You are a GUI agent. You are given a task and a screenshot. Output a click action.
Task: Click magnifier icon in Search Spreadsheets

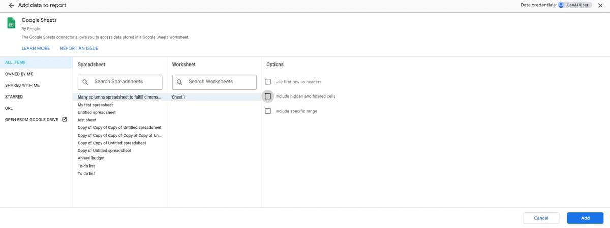point(85,82)
